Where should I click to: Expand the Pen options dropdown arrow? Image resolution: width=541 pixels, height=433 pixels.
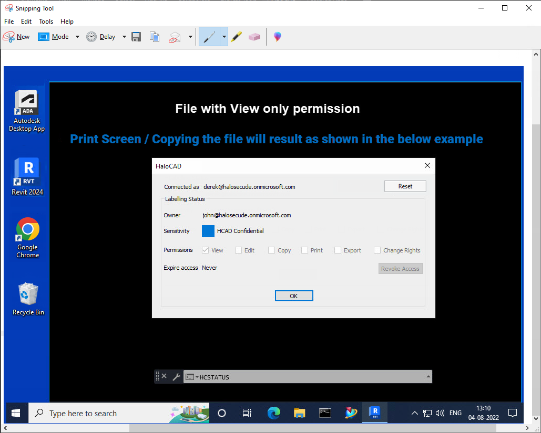[224, 37]
